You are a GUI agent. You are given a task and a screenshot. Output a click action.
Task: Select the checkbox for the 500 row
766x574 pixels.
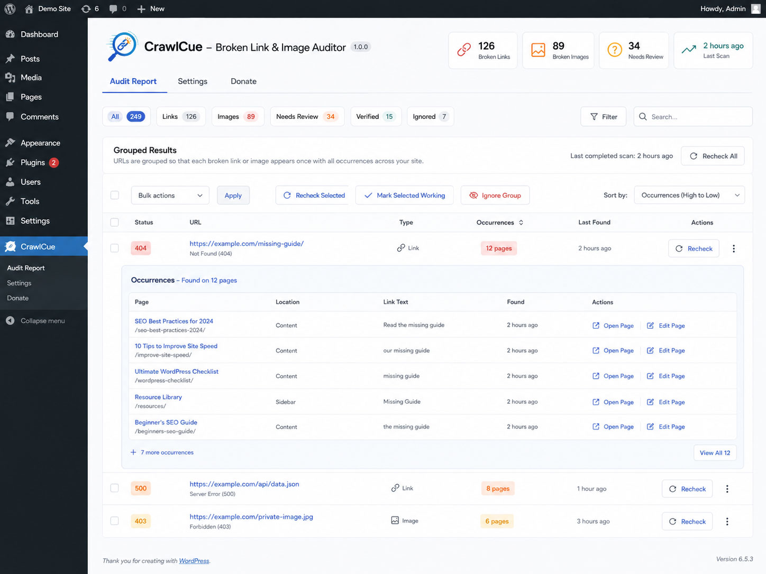(x=114, y=488)
